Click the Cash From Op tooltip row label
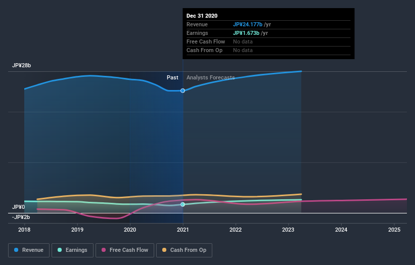Image resolution: width=415 pixels, height=265 pixels. (204, 50)
